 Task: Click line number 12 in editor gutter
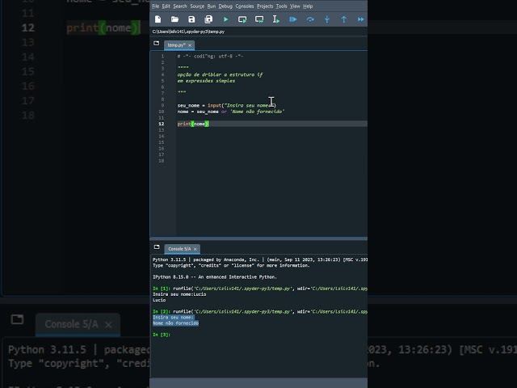tap(162, 124)
